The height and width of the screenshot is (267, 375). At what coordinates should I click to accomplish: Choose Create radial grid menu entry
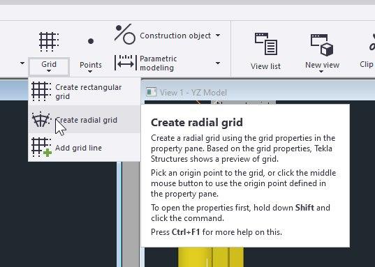[x=84, y=119]
